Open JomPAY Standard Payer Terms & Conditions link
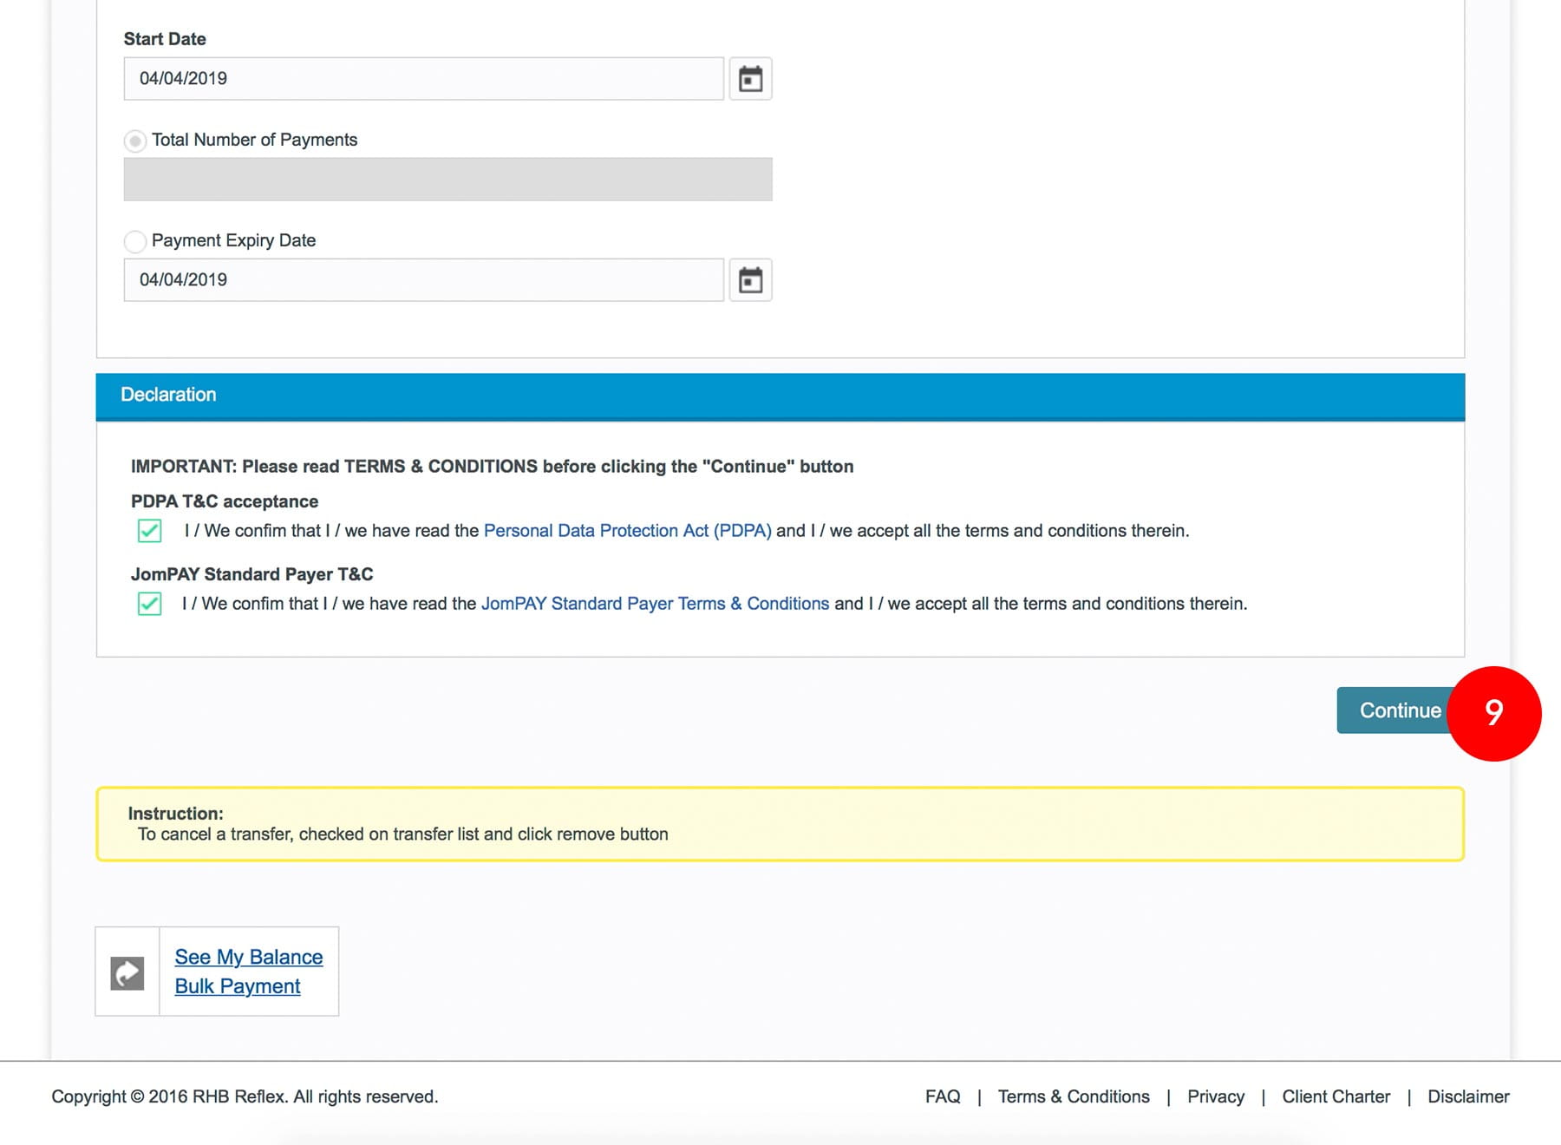The width and height of the screenshot is (1561, 1145). 655,604
